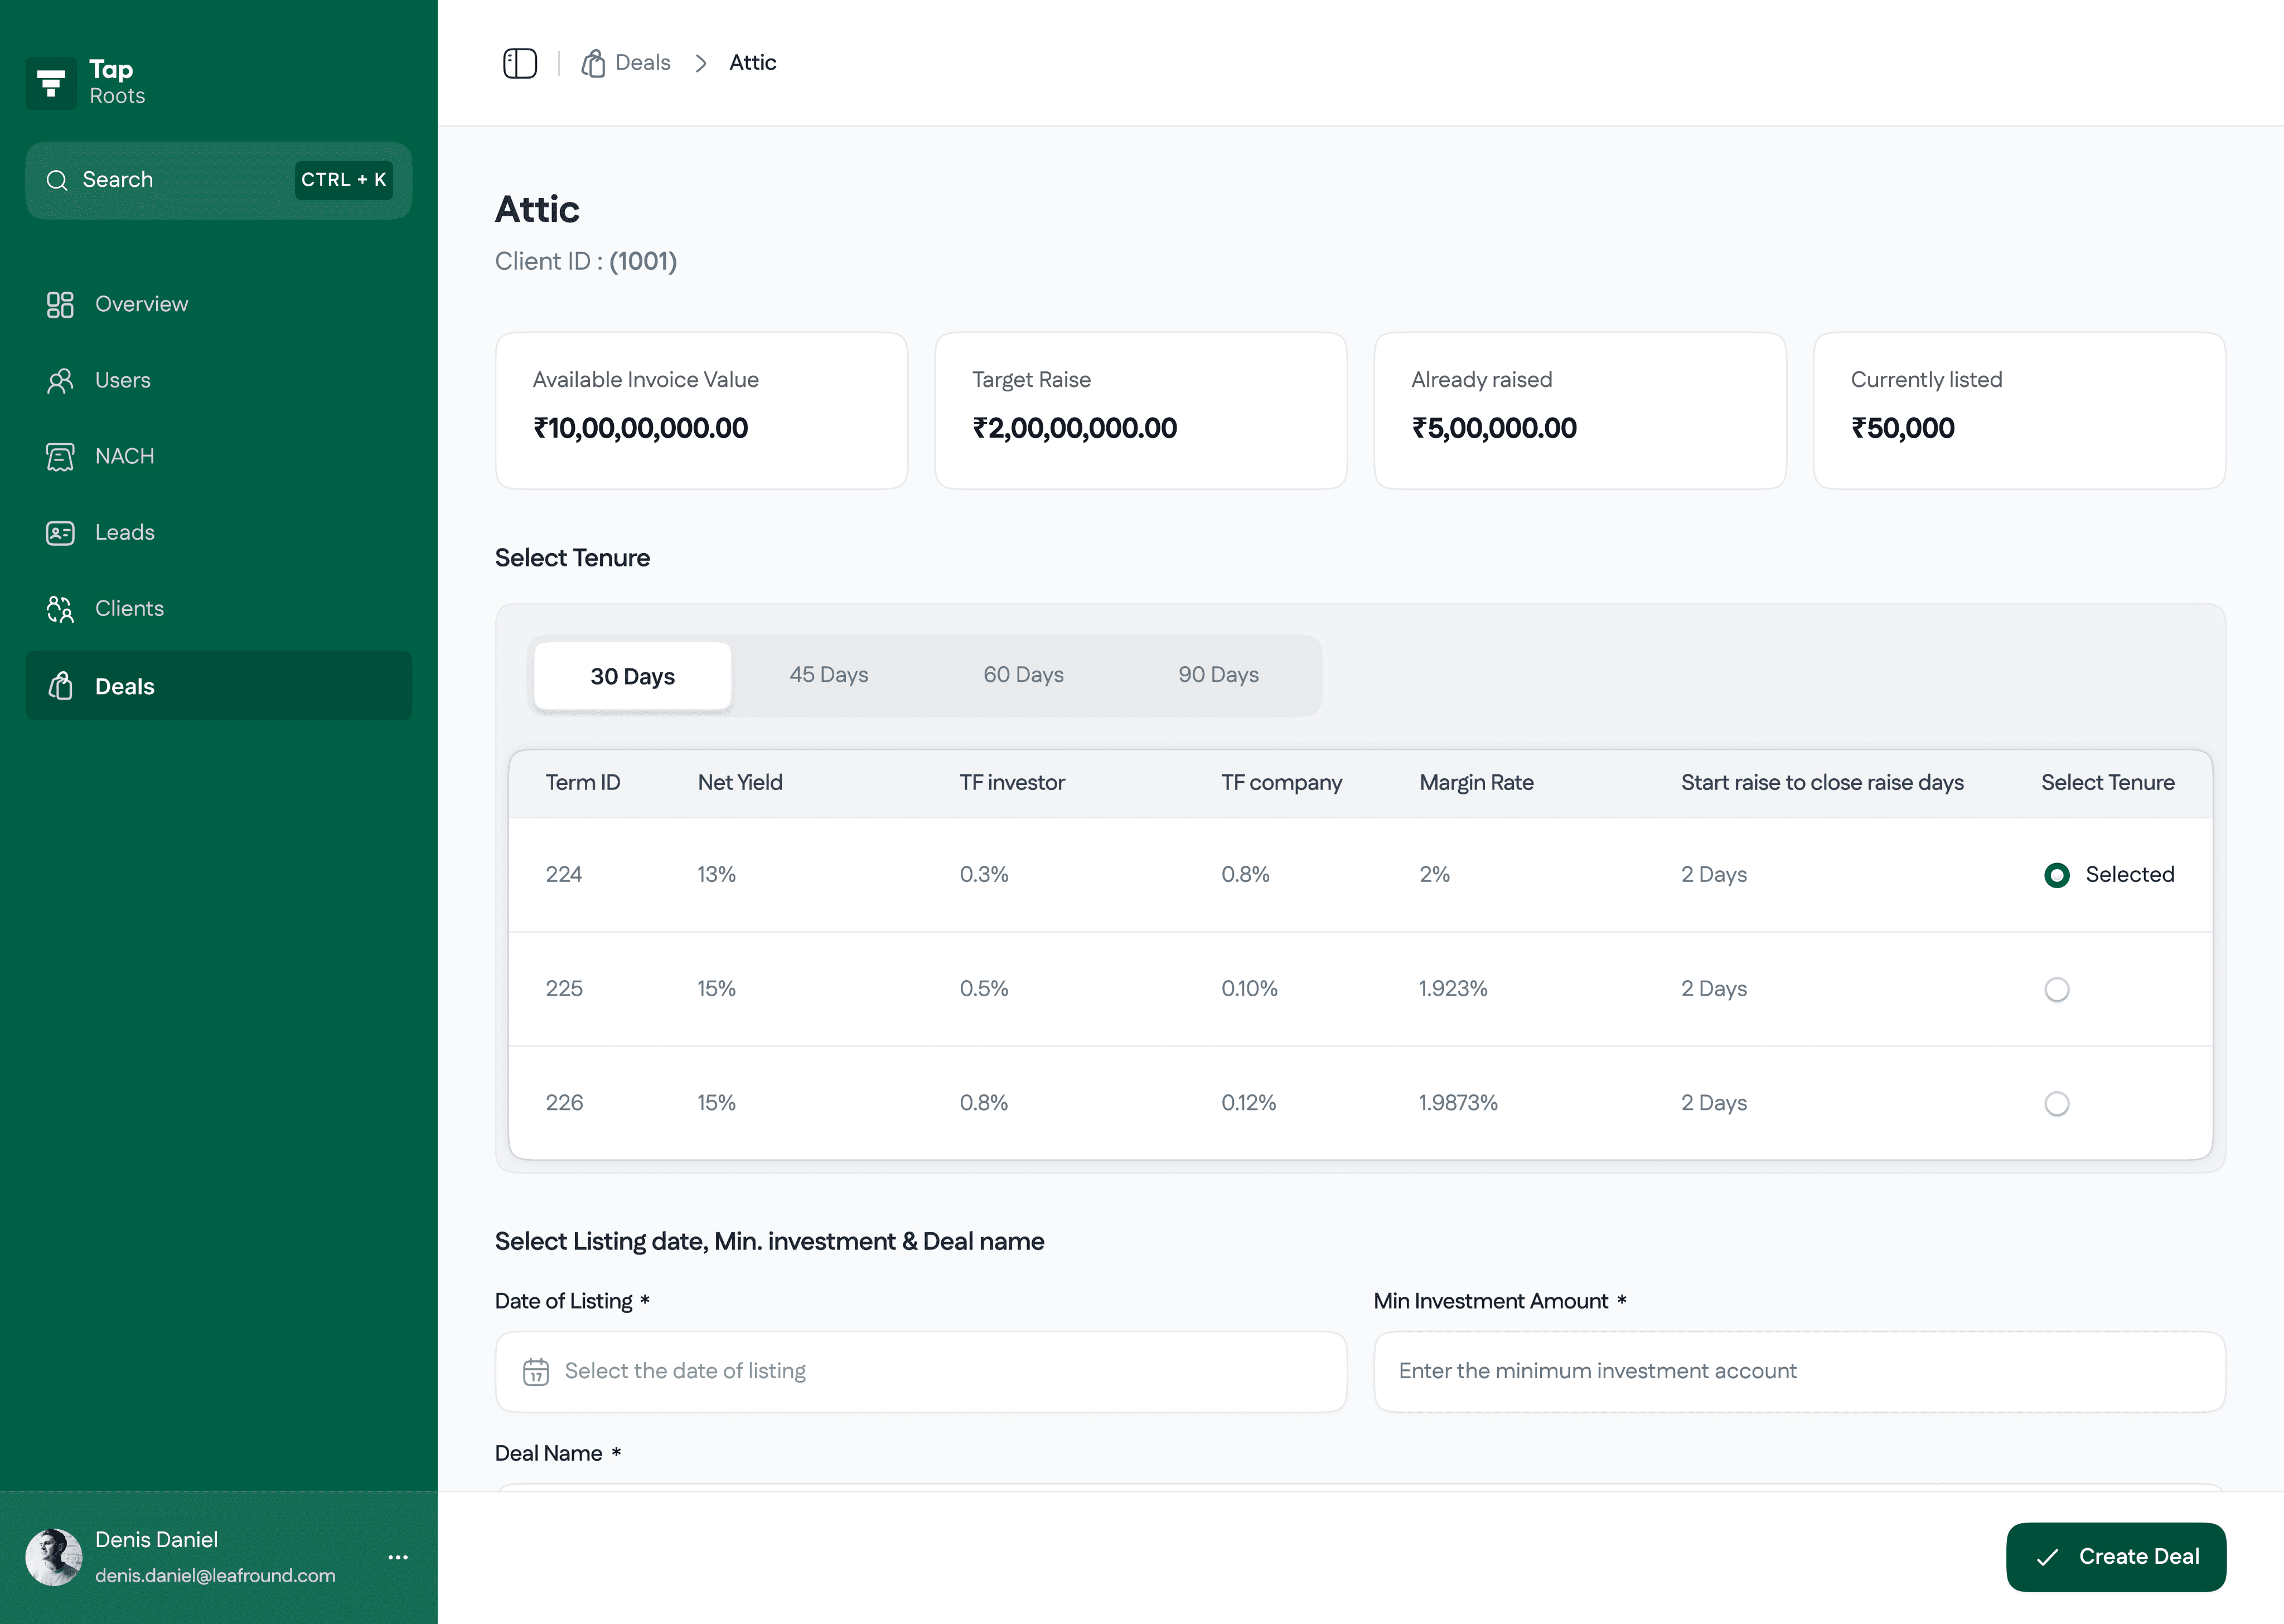This screenshot has width=2284, height=1624.
Task: Select the radio button for Term 224
Action: point(2056,875)
